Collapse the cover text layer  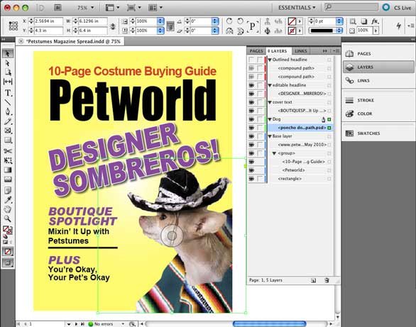270,102
